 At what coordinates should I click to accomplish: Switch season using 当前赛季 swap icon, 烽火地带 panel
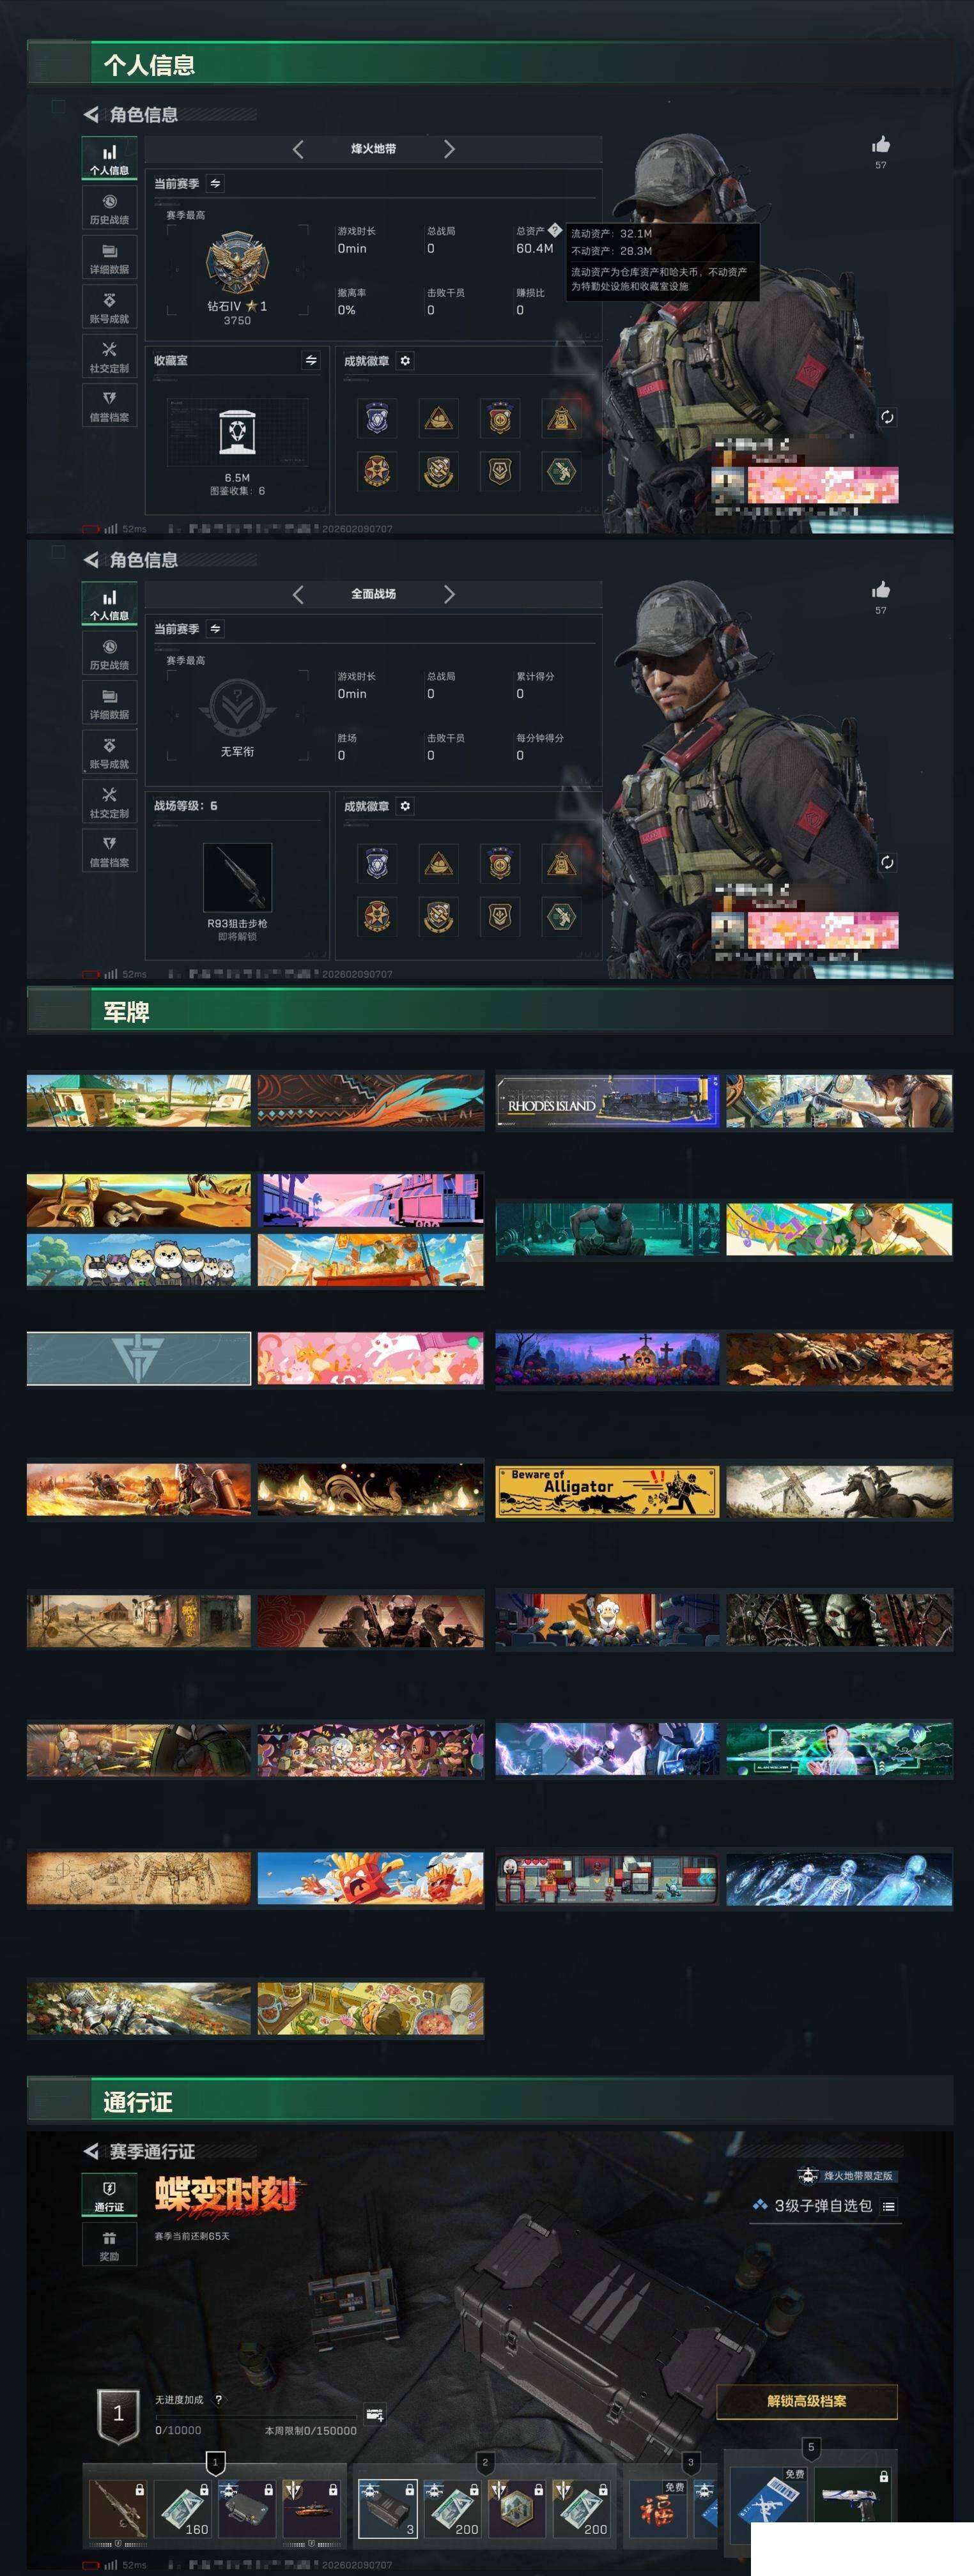point(216,183)
